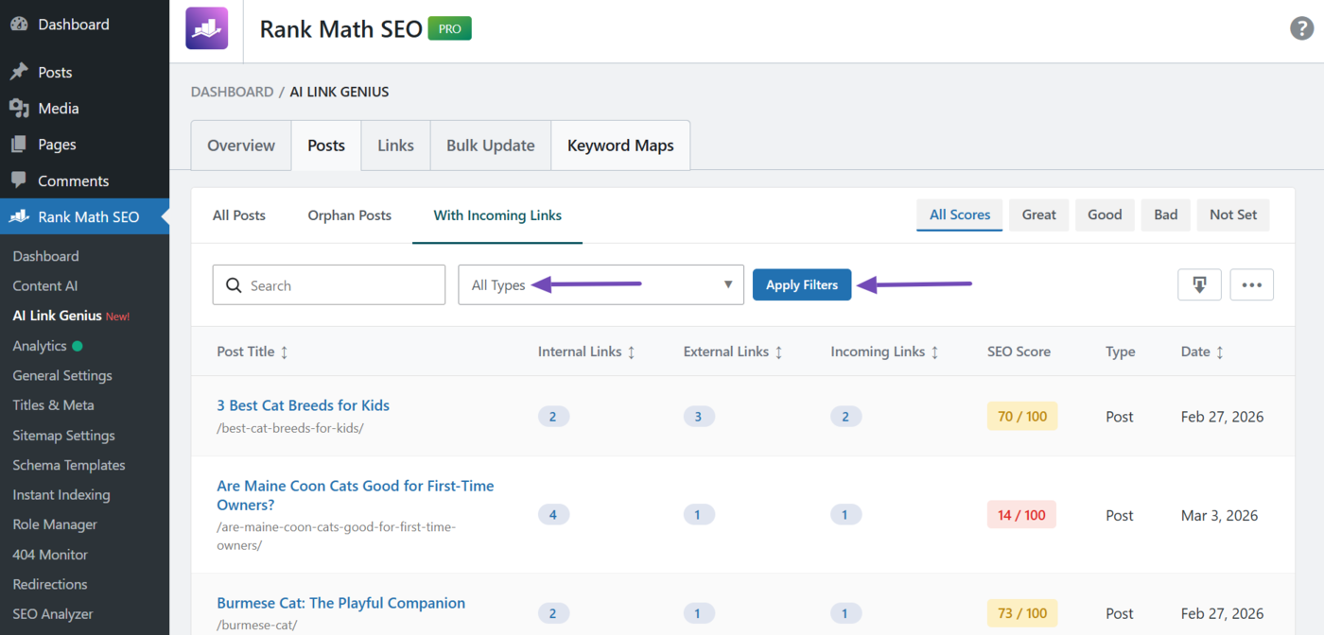Open SEO Analyzer sidebar item
The height and width of the screenshot is (635, 1324).
click(53, 614)
